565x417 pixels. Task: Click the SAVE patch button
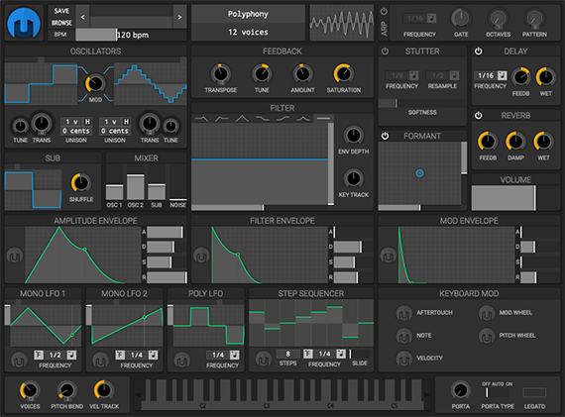(x=61, y=11)
